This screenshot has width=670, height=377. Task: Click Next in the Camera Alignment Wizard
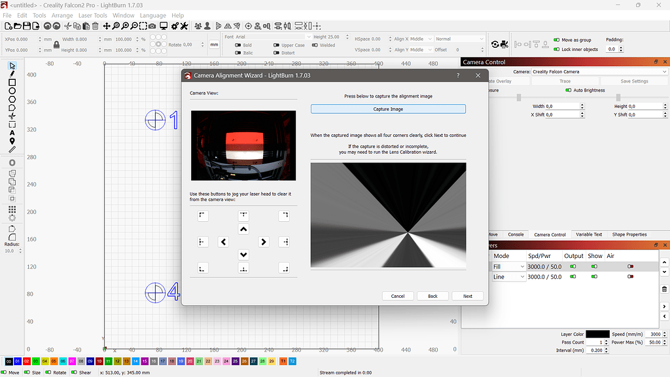pyautogui.click(x=467, y=296)
